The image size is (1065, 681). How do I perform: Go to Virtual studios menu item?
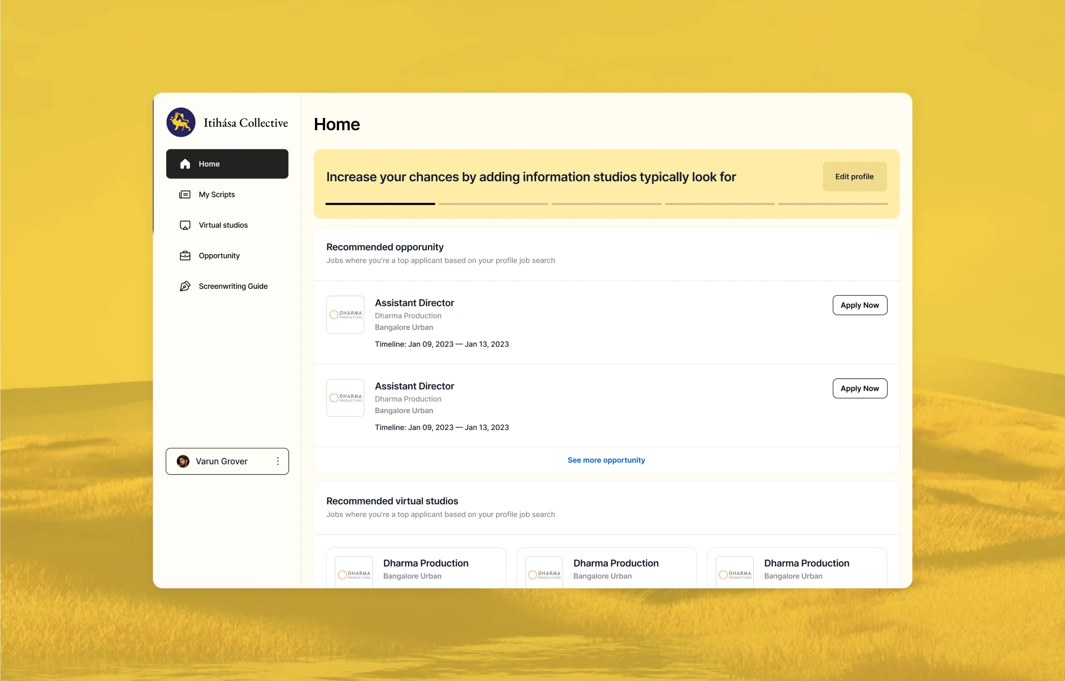[223, 225]
